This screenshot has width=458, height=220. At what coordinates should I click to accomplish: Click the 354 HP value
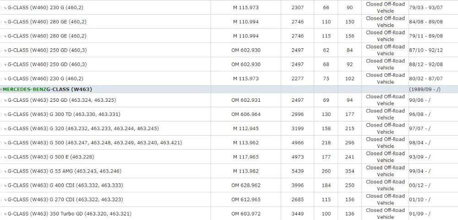click(x=350, y=172)
